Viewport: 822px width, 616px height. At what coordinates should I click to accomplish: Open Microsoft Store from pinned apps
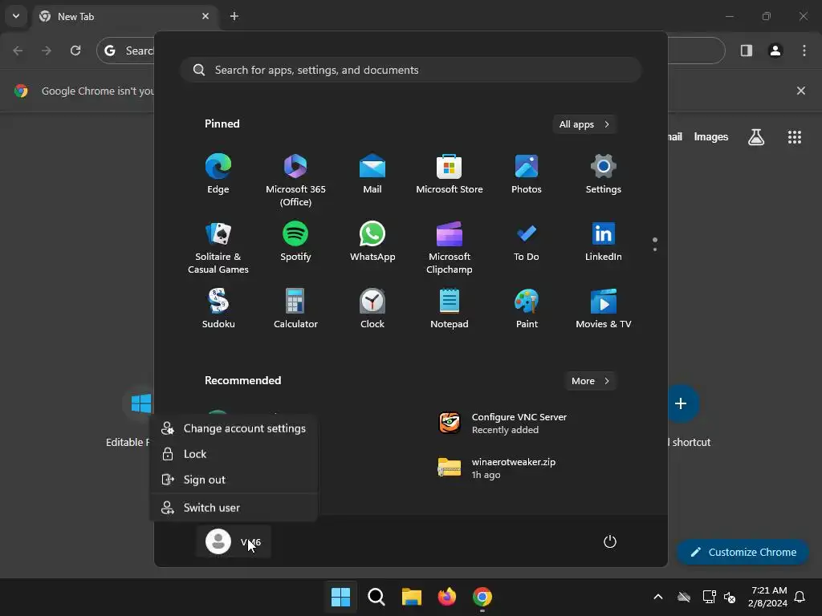[x=450, y=174]
